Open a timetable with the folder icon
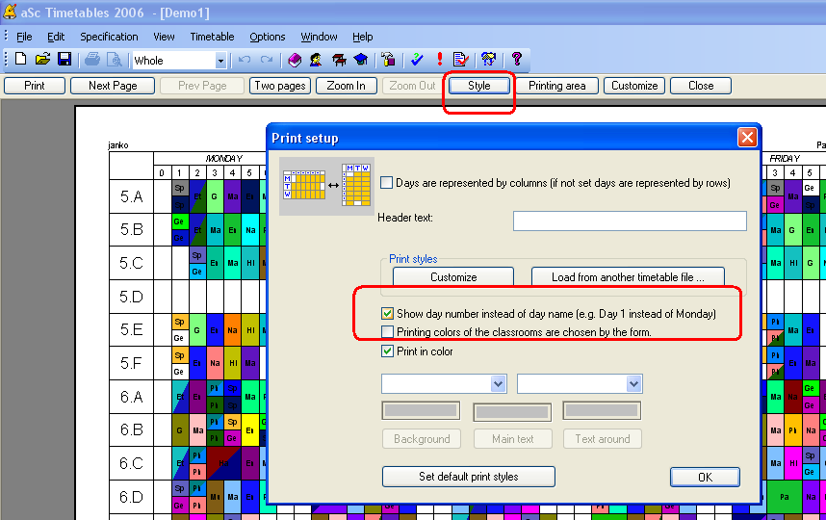The height and width of the screenshot is (520, 826). coord(42,60)
